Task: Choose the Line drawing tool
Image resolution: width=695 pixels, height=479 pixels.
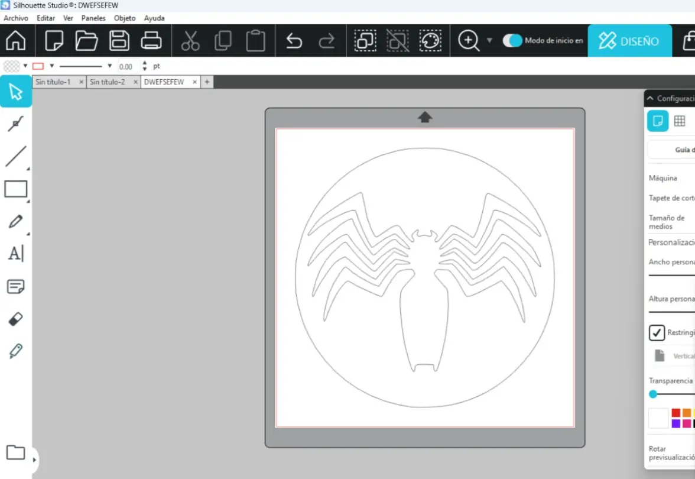Action: (16, 157)
